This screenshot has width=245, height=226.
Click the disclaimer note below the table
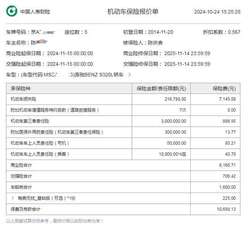tap(55, 221)
